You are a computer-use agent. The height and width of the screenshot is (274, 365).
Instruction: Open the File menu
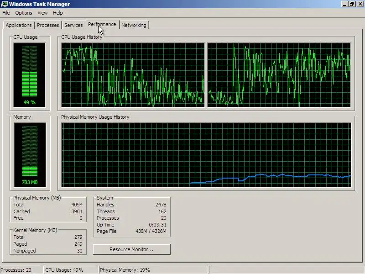[6, 13]
